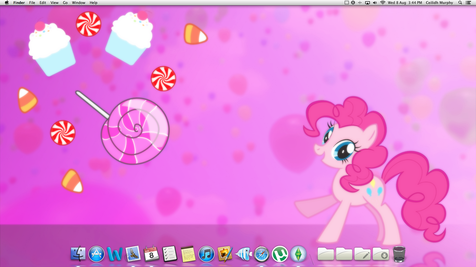
Task: Open the Help menu
Action: tap(93, 3)
